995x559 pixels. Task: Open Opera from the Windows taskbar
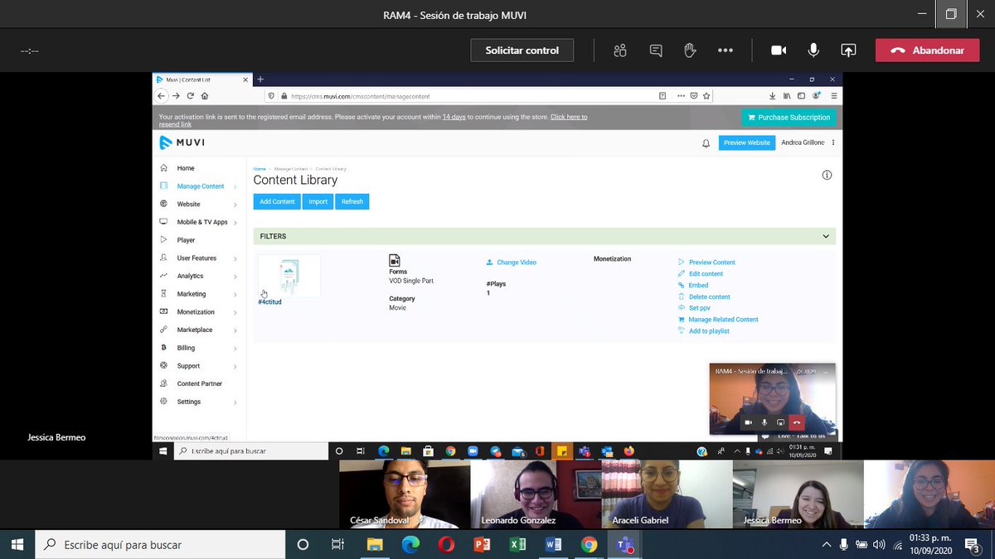click(x=446, y=544)
